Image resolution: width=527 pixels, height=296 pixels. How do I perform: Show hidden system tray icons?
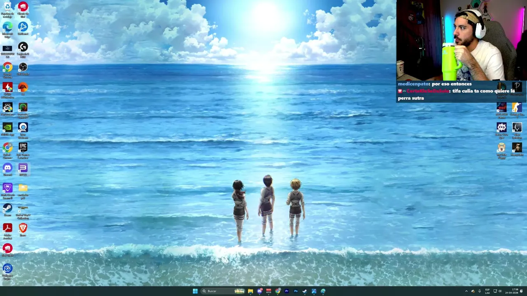pos(466,291)
